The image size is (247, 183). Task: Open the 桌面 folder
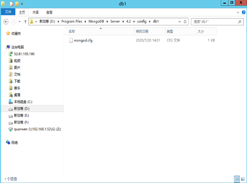click(x=17, y=95)
